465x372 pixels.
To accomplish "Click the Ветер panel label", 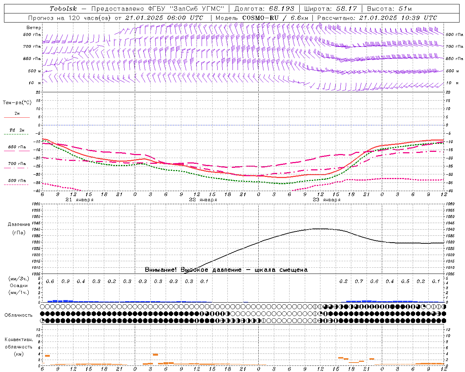I will tap(34, 28).
